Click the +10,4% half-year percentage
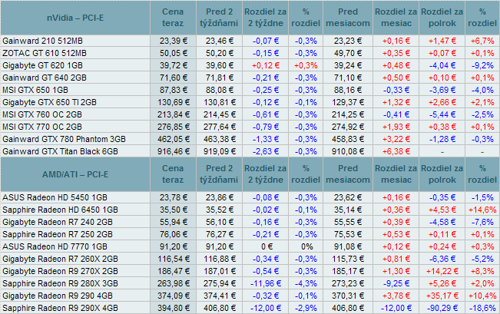Screen dimensions: 500x314 coord(482,296)
